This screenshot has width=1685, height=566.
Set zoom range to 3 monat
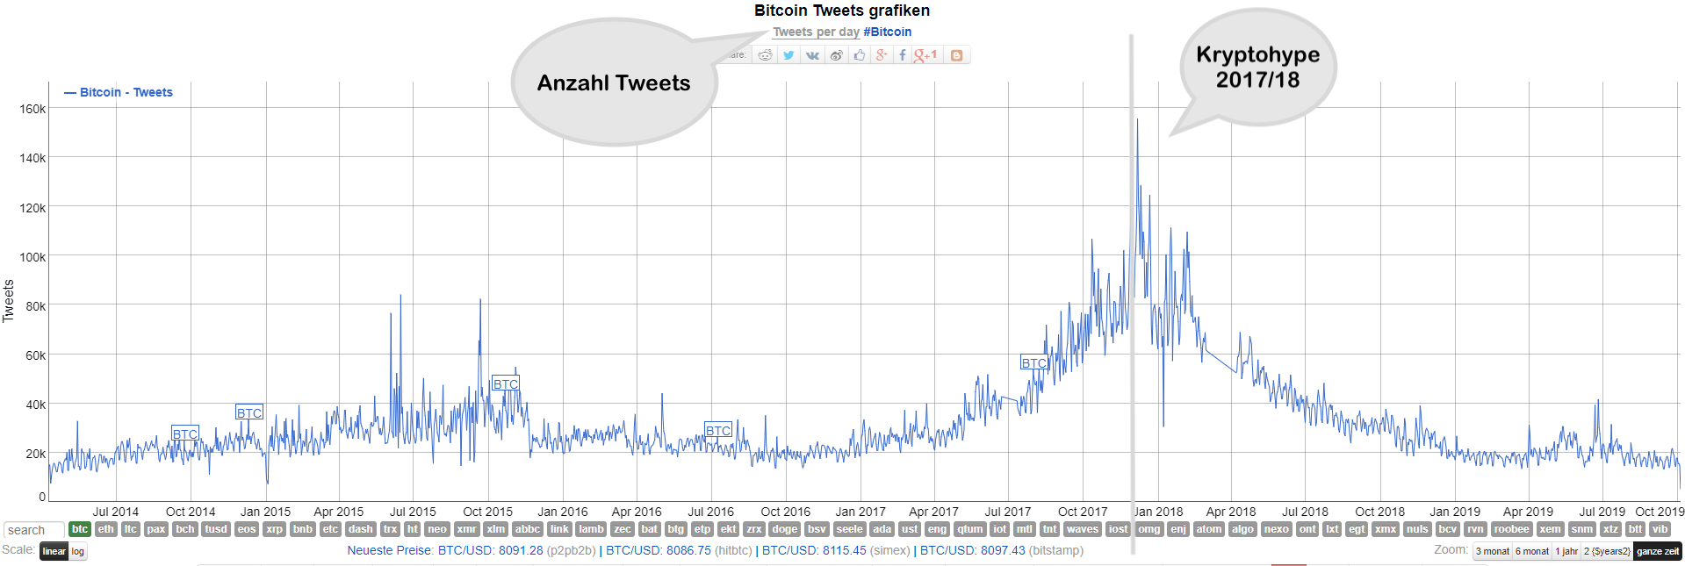[1492, 551]
